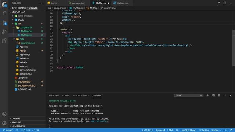Open Run and Debug view
The width and height of the screenshot is (235, 132).
(4, 32)
